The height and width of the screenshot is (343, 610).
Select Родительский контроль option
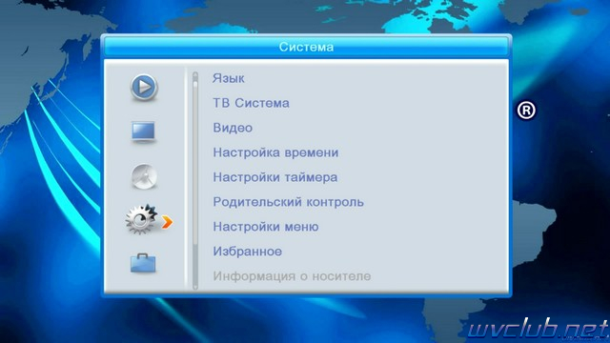point(288,202)
